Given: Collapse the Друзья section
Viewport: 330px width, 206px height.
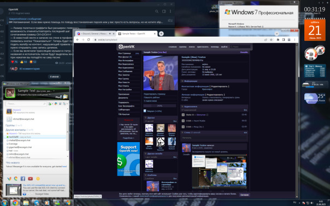Looking at the screenshot, I should coord(145,117).
